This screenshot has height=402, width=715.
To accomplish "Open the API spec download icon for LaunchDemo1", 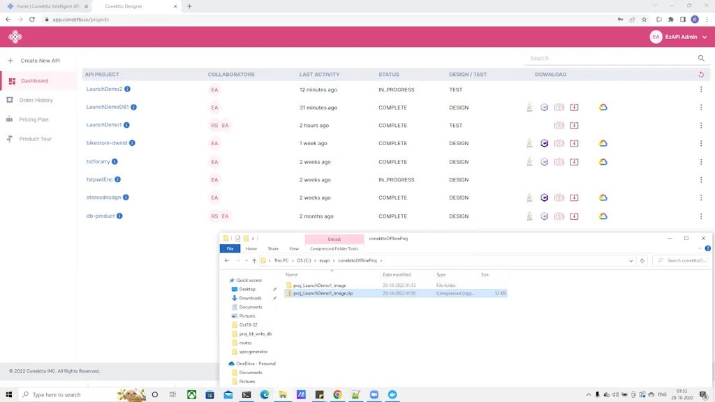I will coord(559,125).
